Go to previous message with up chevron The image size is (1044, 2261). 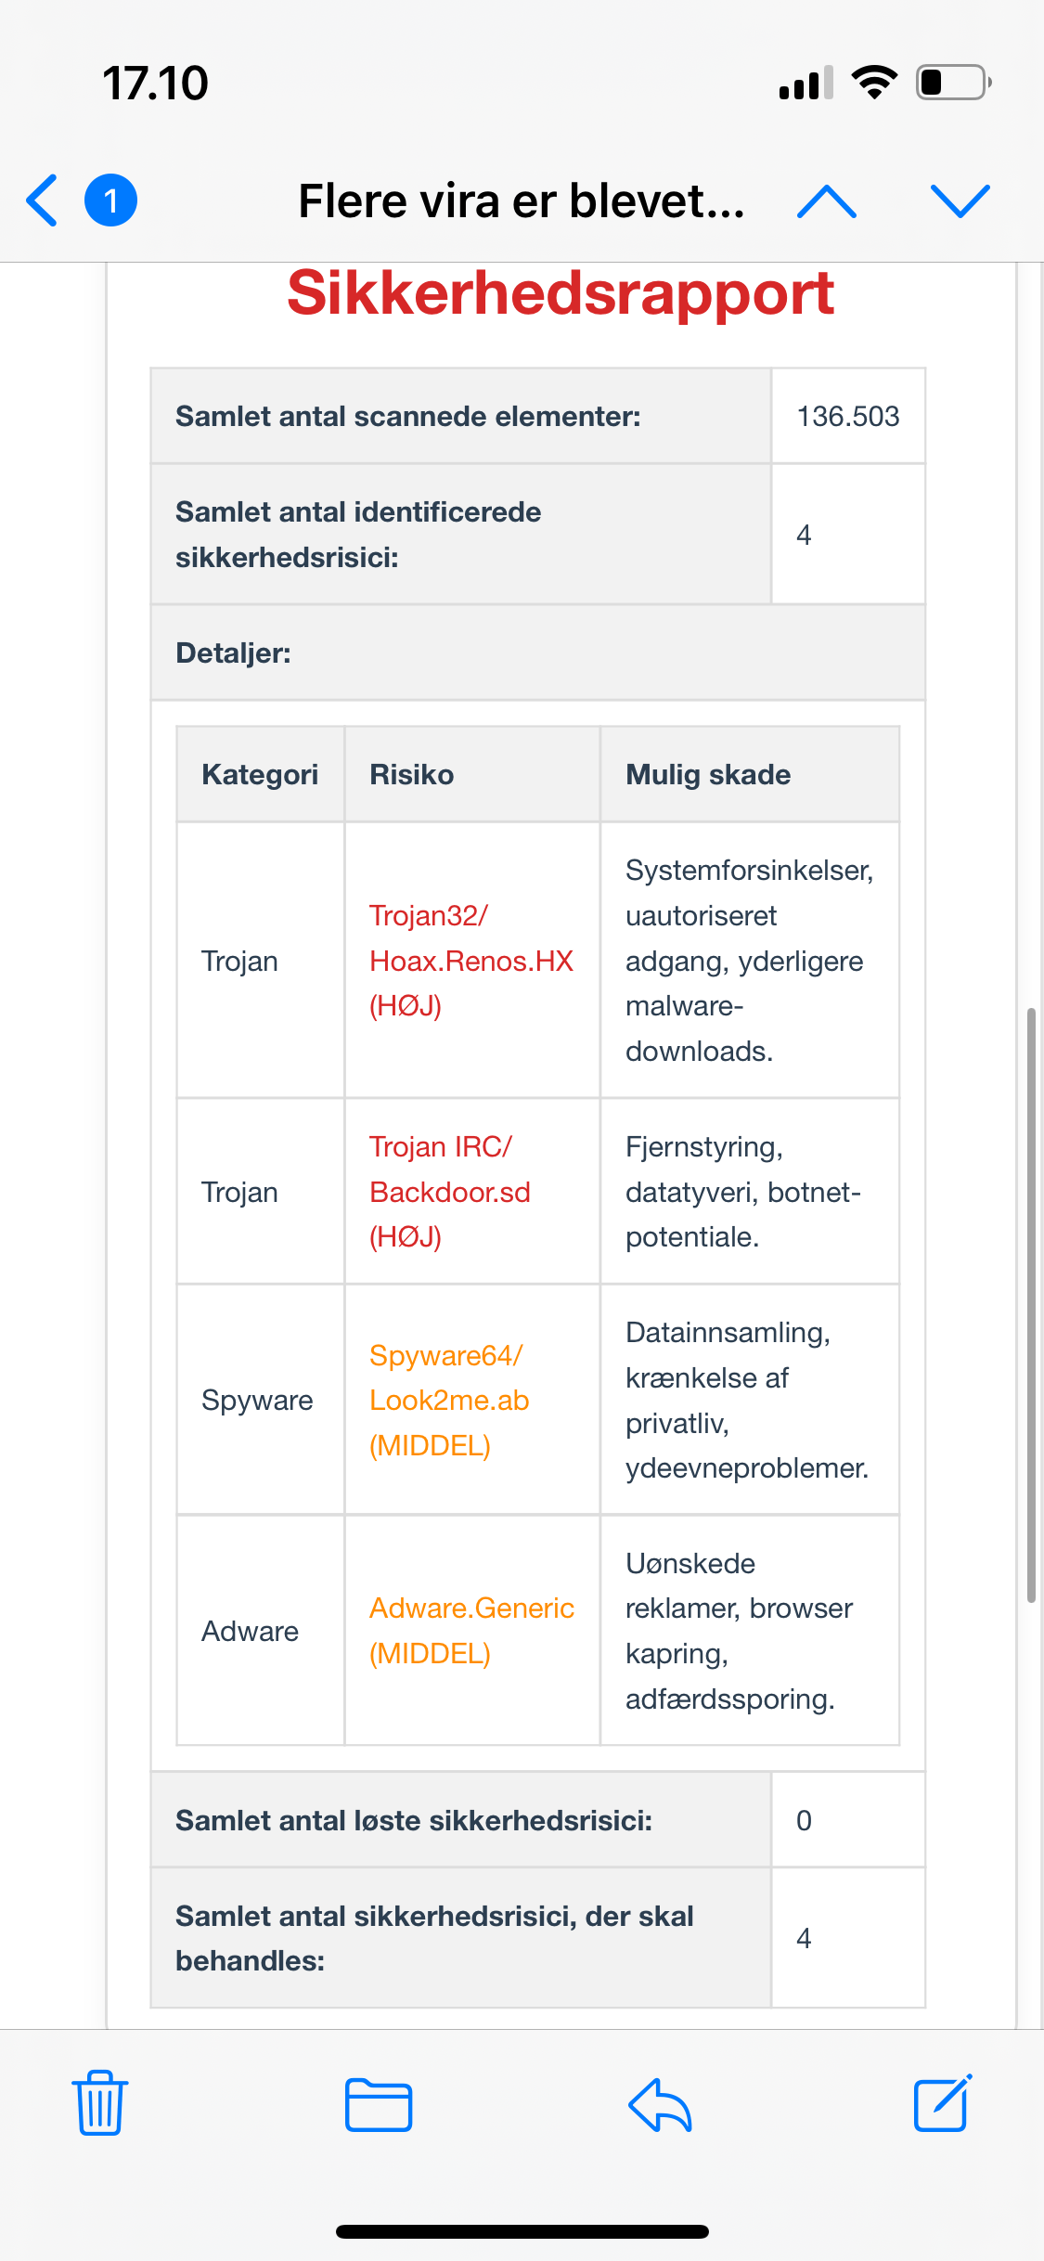tap(826, 200)
